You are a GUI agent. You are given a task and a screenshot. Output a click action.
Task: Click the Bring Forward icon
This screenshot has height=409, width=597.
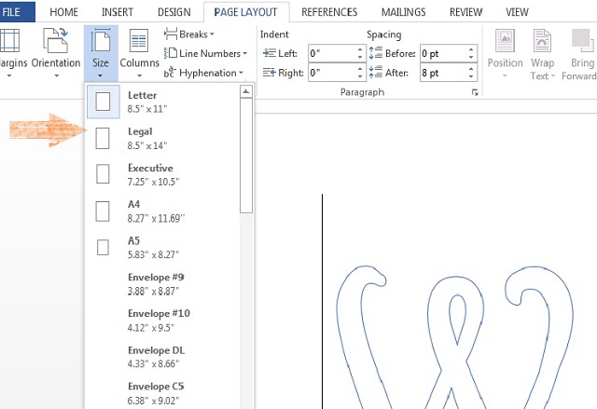583,41
